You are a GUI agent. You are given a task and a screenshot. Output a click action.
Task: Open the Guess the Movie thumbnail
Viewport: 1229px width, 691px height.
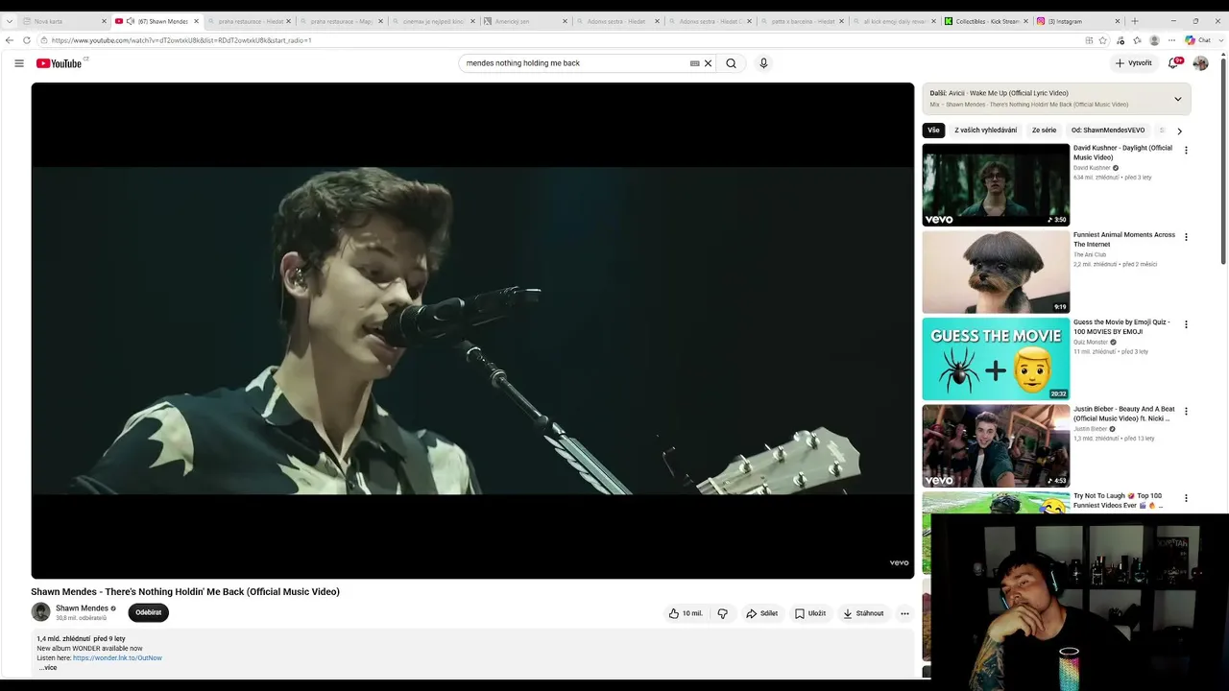996,359
